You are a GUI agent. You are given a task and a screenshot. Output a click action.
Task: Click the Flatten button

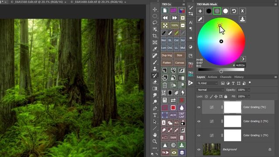(x=167, y=63)
